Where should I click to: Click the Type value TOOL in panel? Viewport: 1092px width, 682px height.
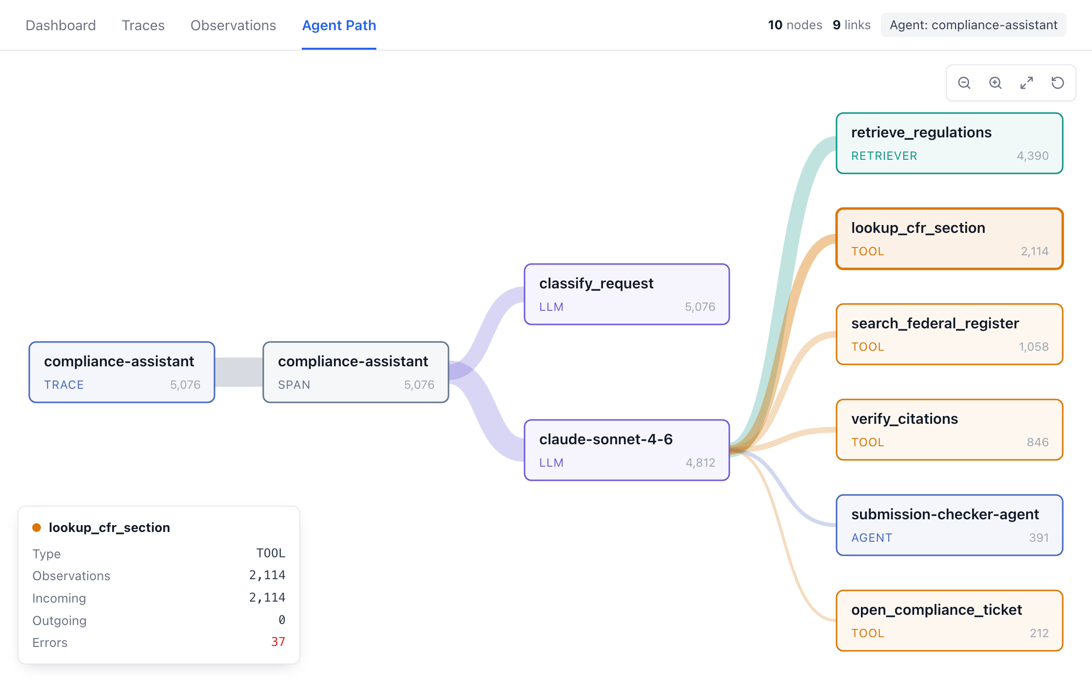pyautogui.click(x=271, y=553)
